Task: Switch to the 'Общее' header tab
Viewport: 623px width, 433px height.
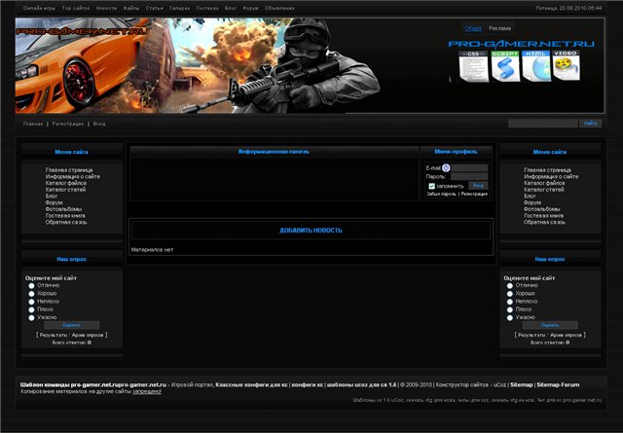Action: 473,28
